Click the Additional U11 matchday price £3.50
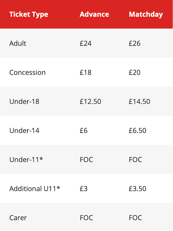Screen dimensions: 173x231 [138, 189]
